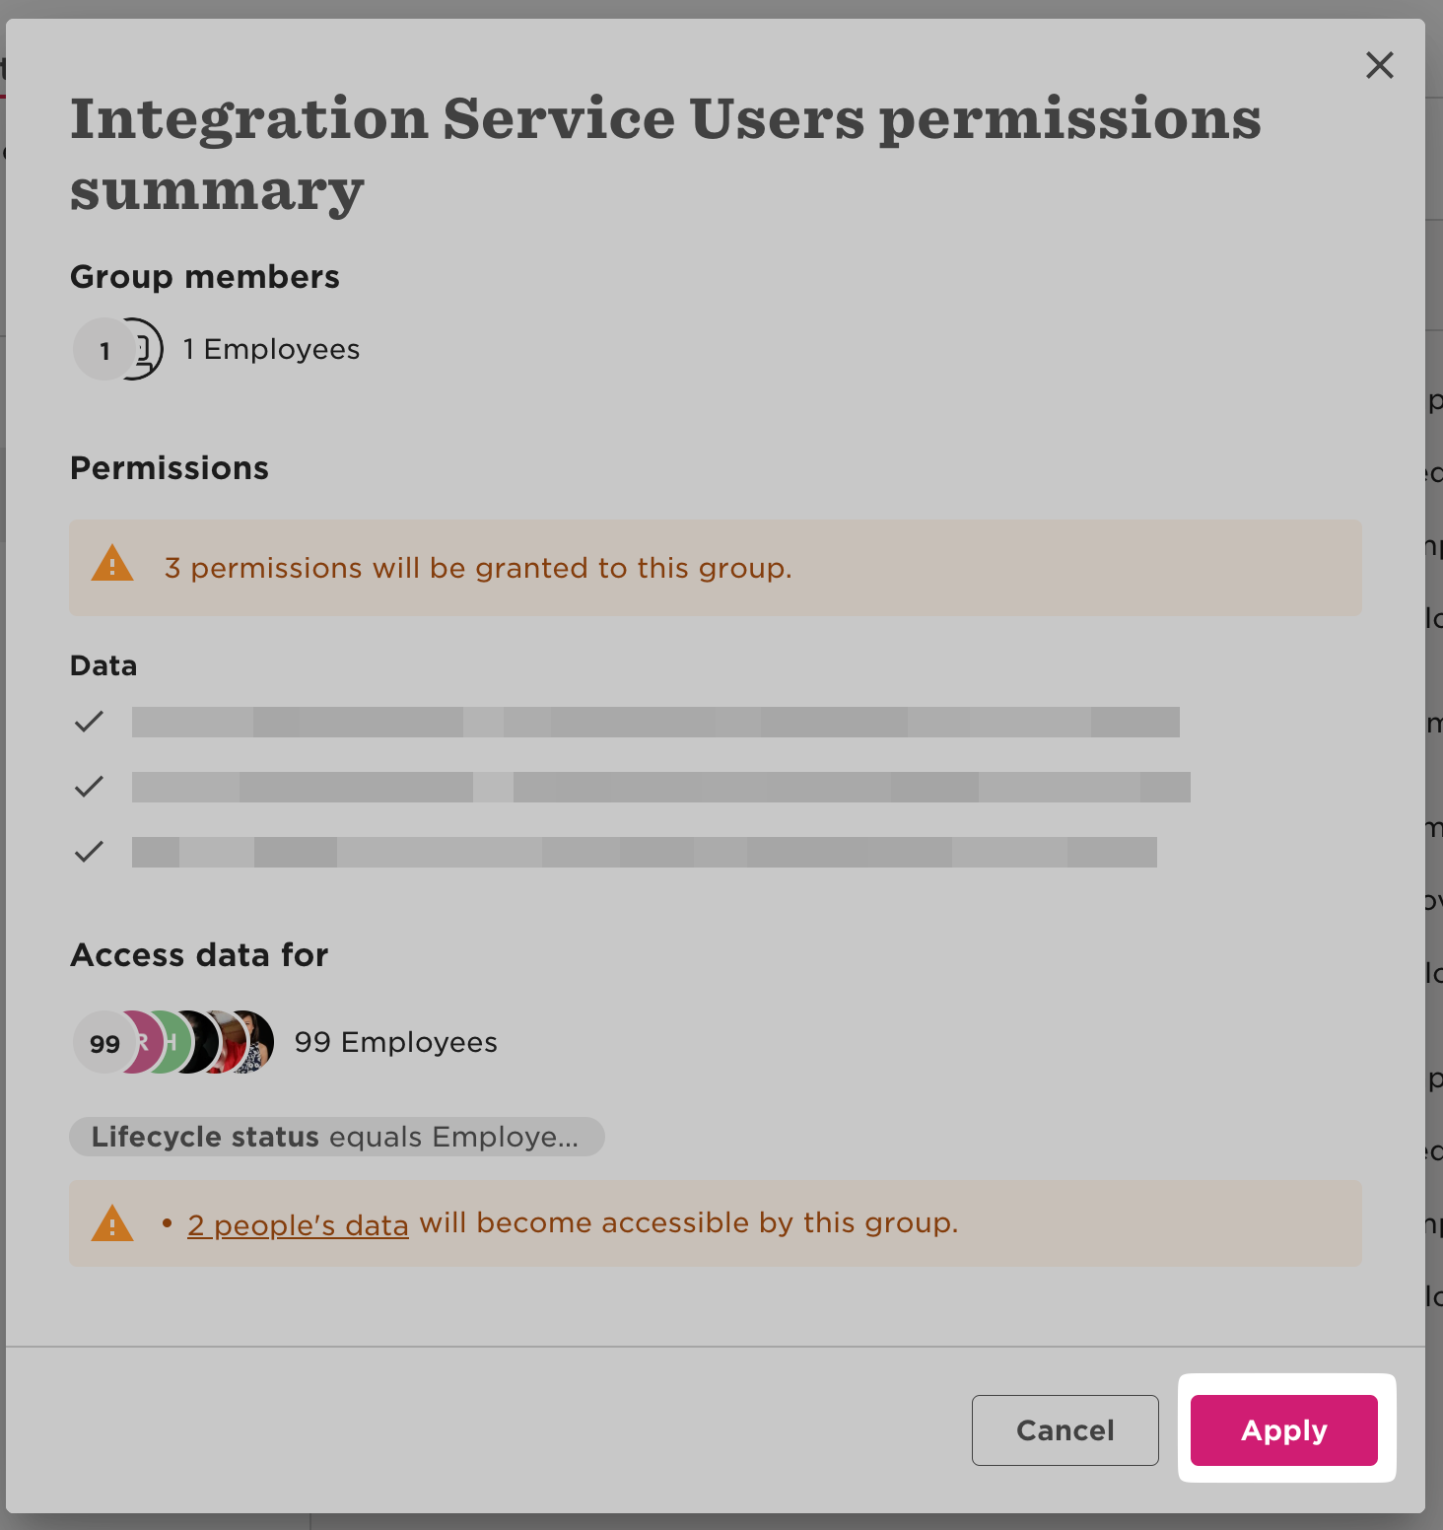Click the second checkmark under Data
This screenshot has height=1530, width=1443.
89,787
